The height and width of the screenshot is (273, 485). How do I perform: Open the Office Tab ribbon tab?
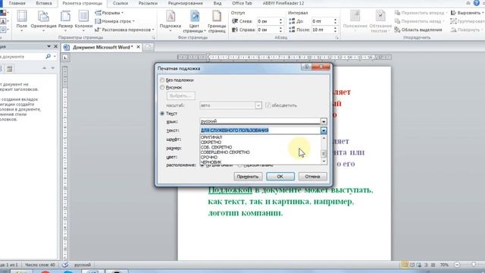(x=242, y=3)
